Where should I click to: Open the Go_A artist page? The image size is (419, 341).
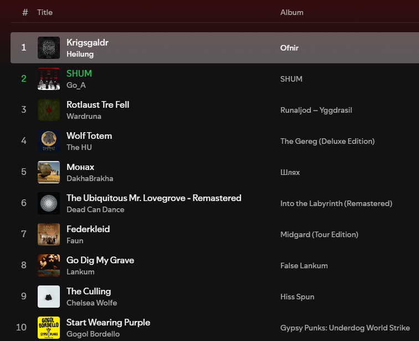tap(76, 85)
